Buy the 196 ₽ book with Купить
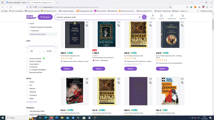Viewport: 214px width, 120px height. pos(67,69)
